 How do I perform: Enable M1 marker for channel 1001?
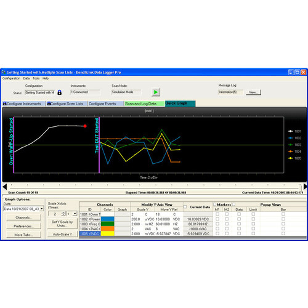coord(217,214)
